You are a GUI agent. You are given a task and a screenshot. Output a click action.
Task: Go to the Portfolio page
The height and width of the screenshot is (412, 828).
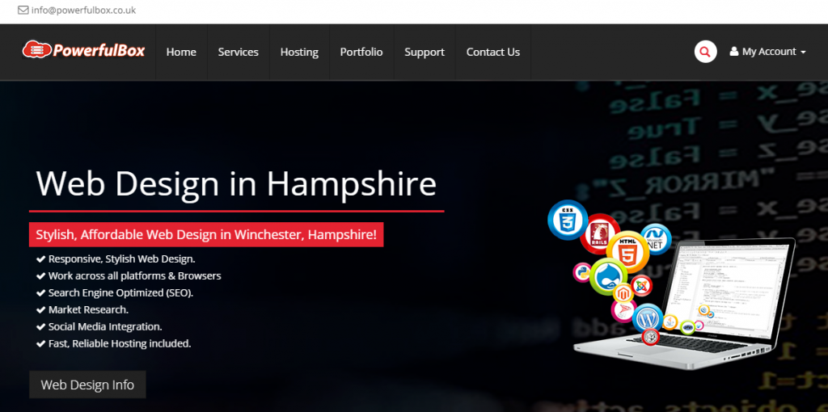[x=361, y=53]
